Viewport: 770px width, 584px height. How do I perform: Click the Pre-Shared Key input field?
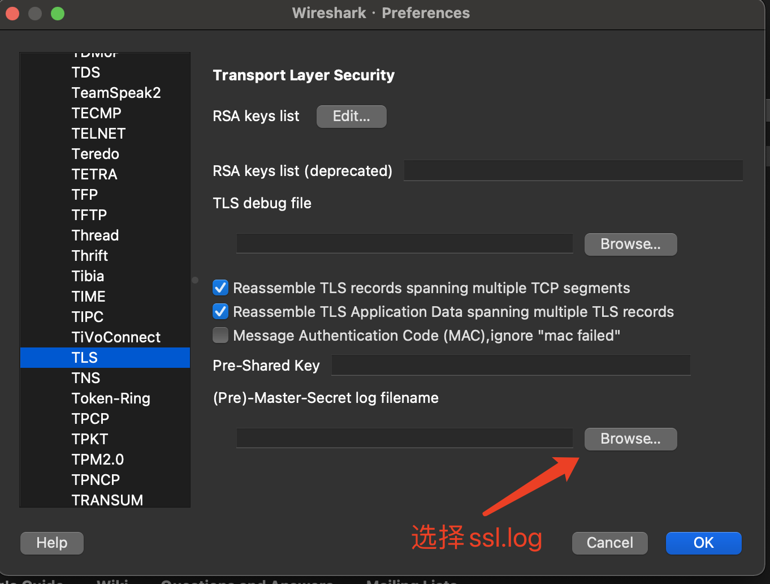point(511,365)
